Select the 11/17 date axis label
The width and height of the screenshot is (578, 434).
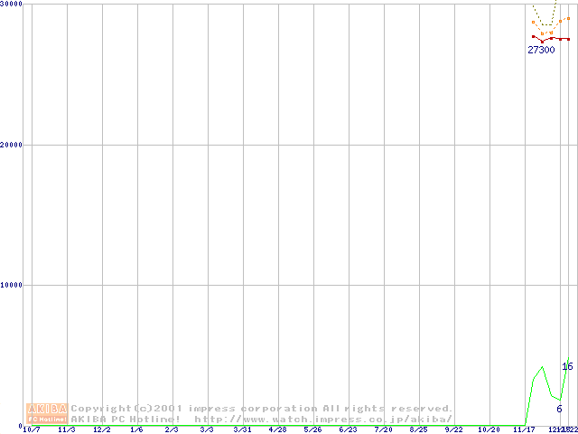pyautogui.click(x=524, y=429)
